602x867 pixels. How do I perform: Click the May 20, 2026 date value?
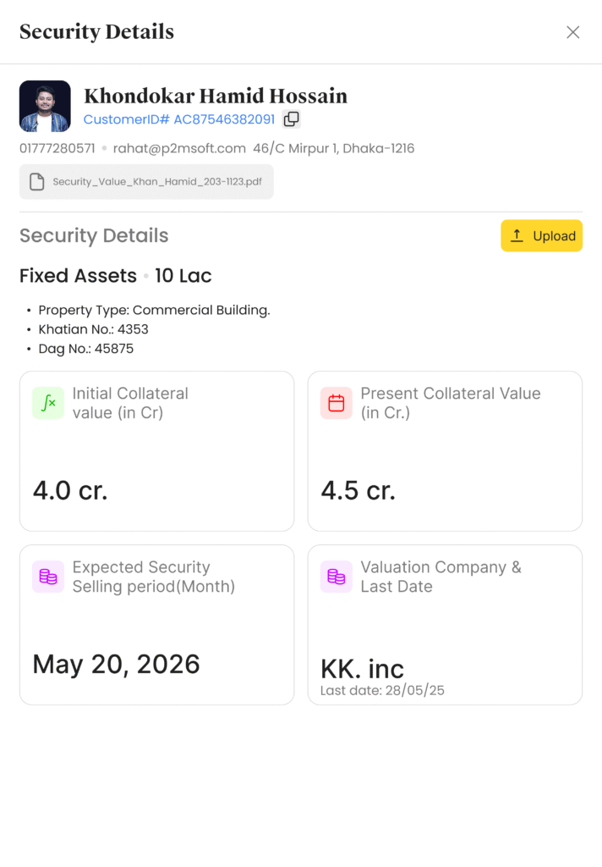(116, 664)
